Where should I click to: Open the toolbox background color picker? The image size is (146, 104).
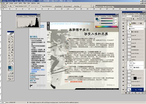coord(12,69)
